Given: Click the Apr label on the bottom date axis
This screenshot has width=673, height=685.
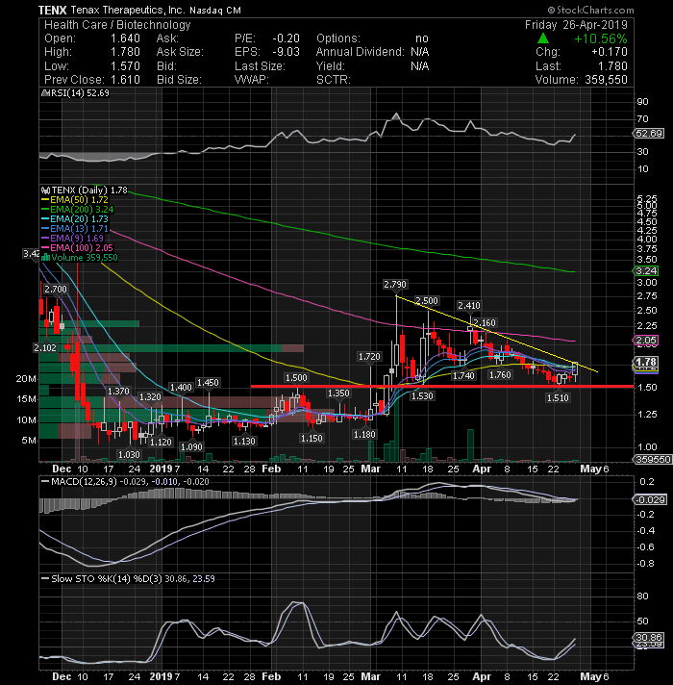Looking at the screenshot, I should (482, 676).
